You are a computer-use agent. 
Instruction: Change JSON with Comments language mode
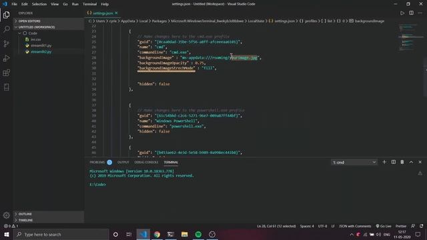(x=355, y=226)
